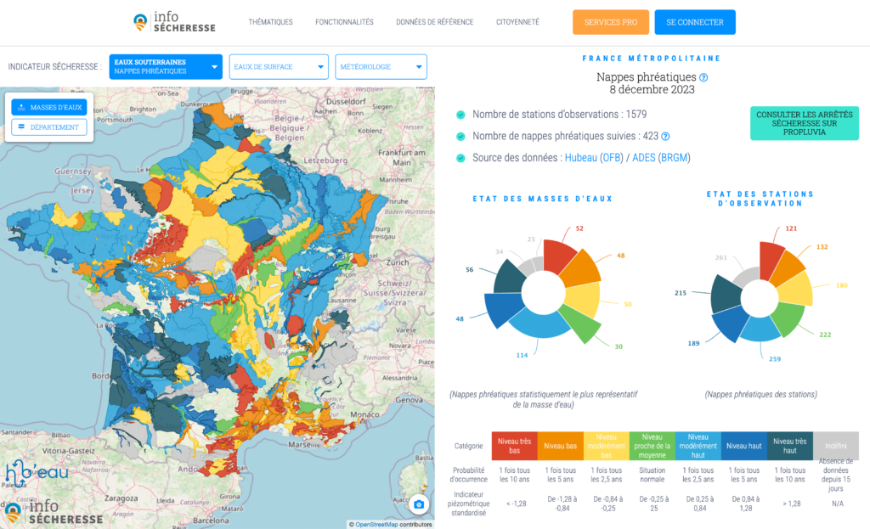Switch map layer to Masses d'eaux

49,107
